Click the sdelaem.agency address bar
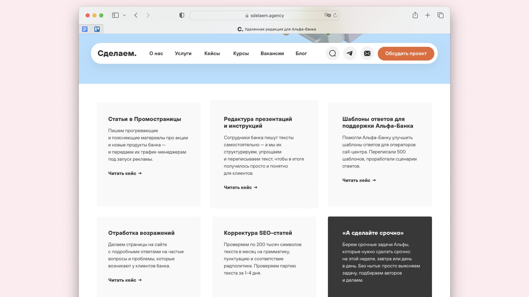This screenshot has height=297, width=529. (x=264, y=15)
